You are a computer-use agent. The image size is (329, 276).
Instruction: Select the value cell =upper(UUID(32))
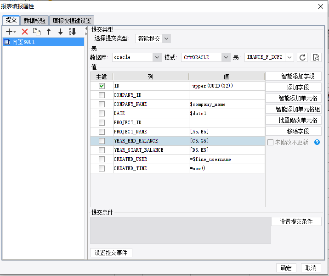click(227, 86)
